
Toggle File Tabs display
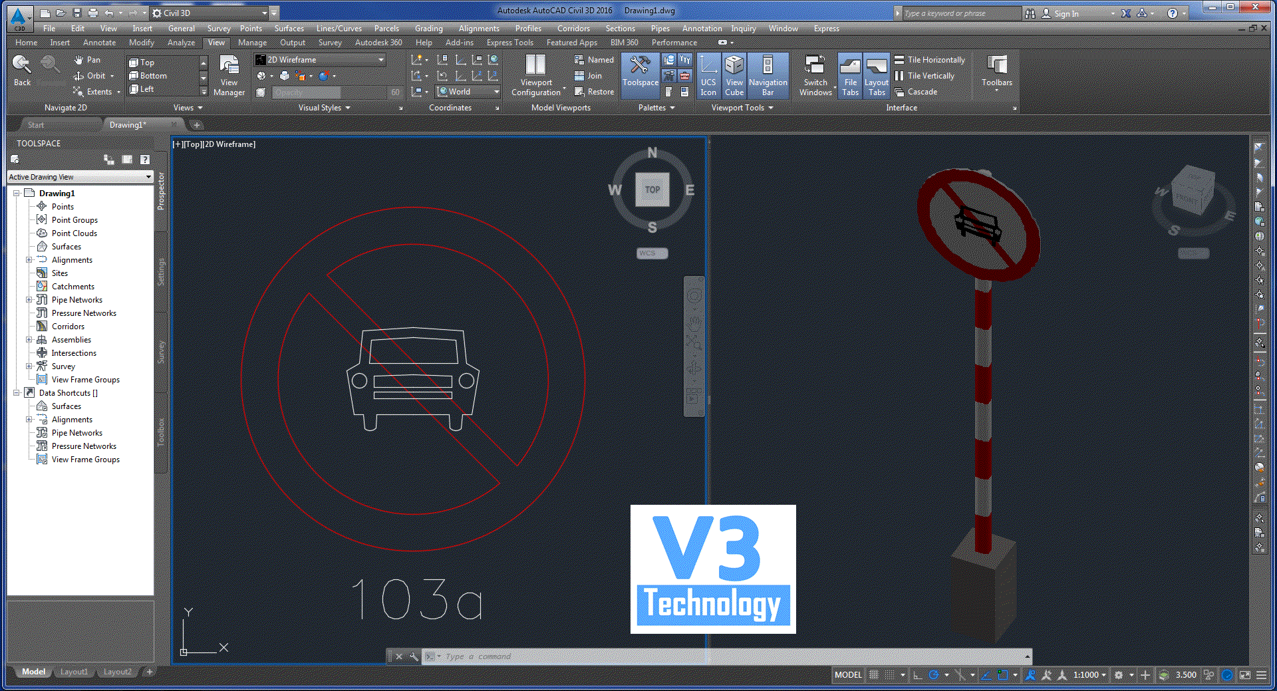coord(850,76)
